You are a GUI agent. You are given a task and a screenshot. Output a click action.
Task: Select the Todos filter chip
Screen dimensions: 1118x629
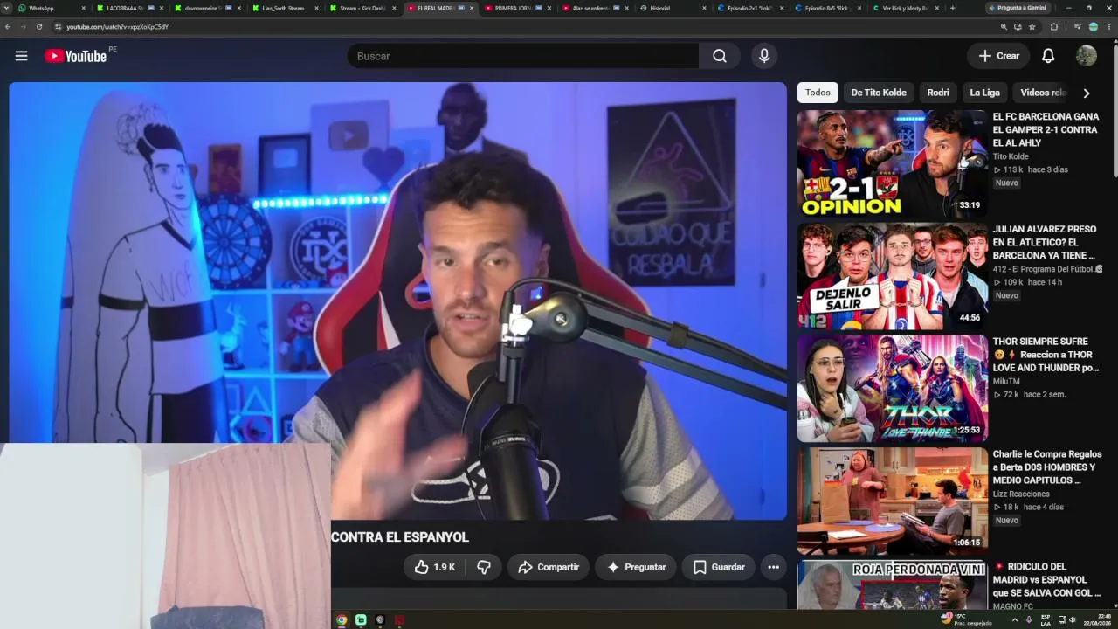tap(818, 93)
